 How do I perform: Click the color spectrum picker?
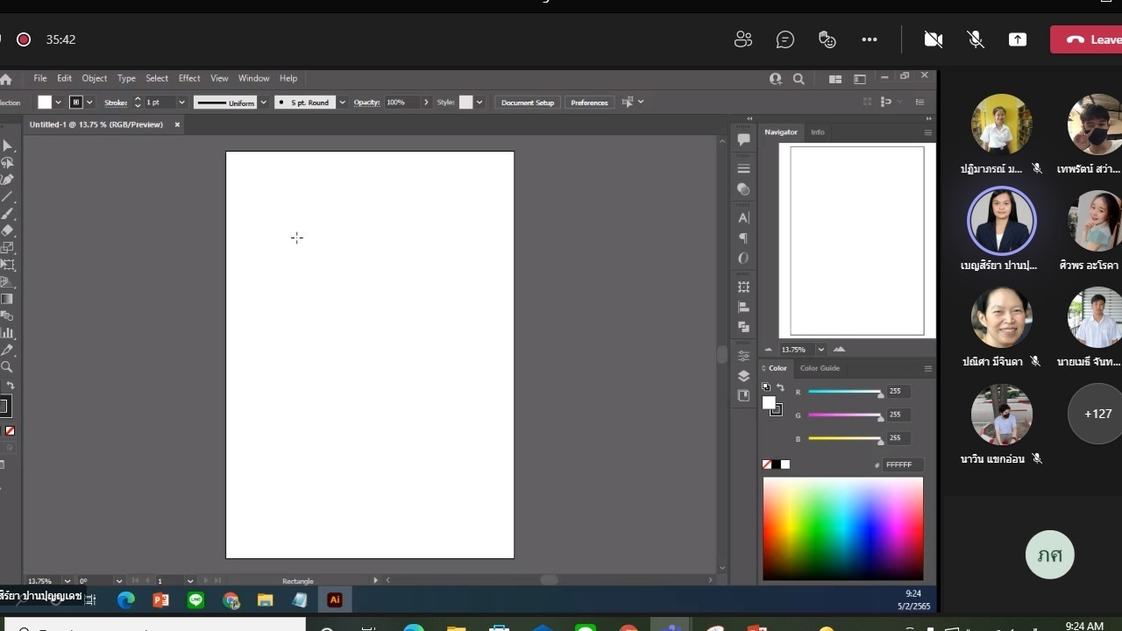[842, 528]
